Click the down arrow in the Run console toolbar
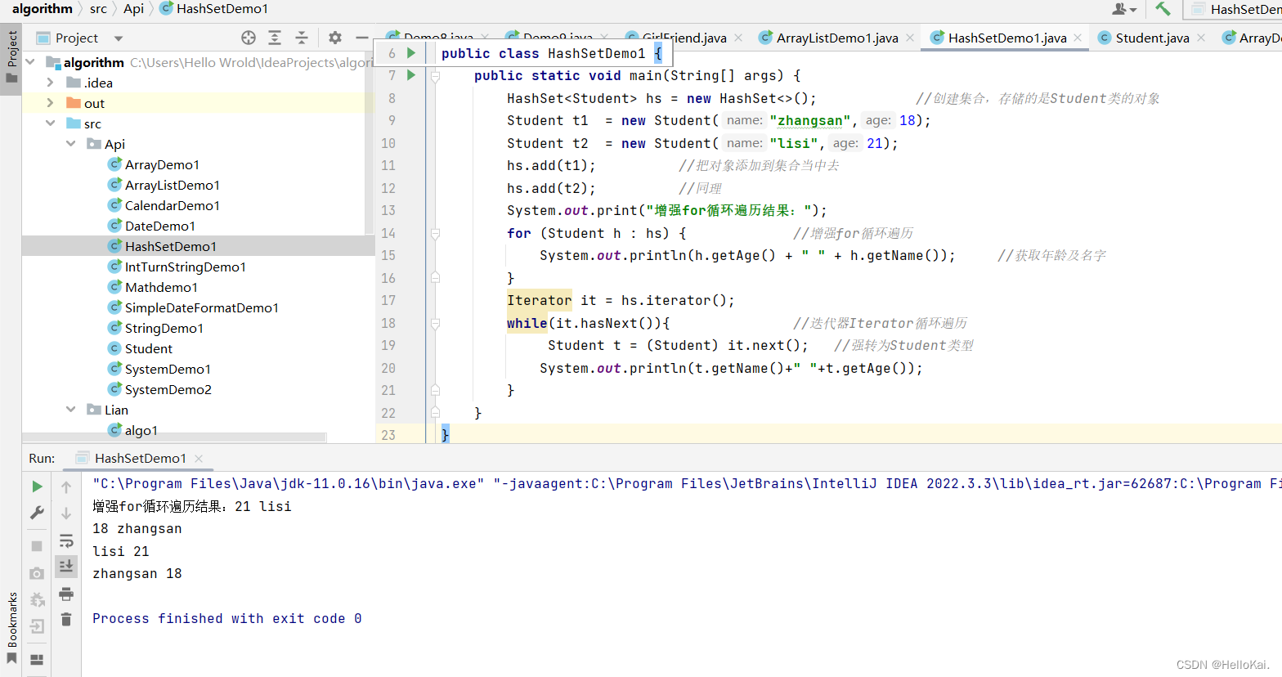 66,513
